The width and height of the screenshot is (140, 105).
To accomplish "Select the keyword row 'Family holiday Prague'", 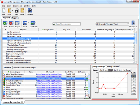I will [69, 45].
